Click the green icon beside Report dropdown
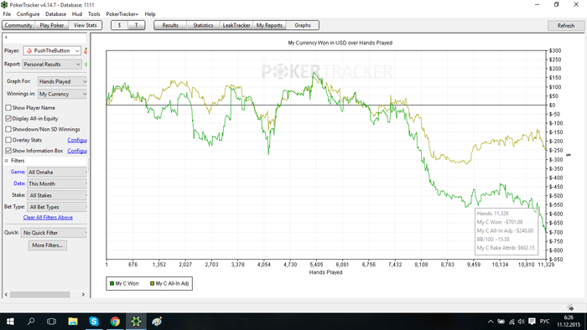The image size is (587, 330). (86, 64)
